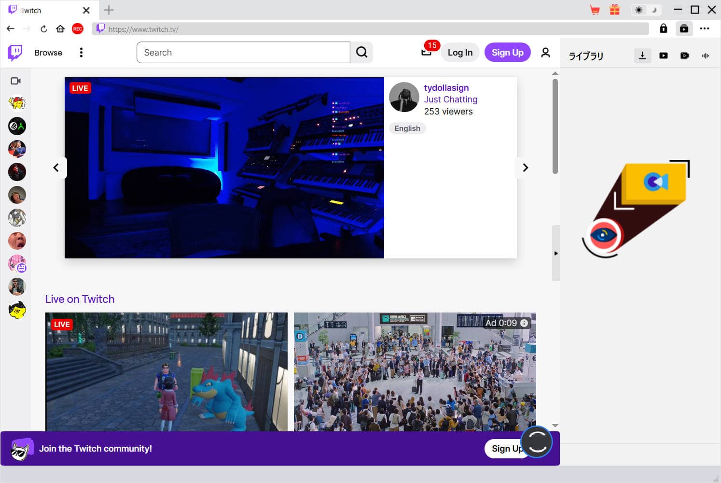Open the Downloads tab in the Library panel
This screenshot has width=721, height=483.
642,56
